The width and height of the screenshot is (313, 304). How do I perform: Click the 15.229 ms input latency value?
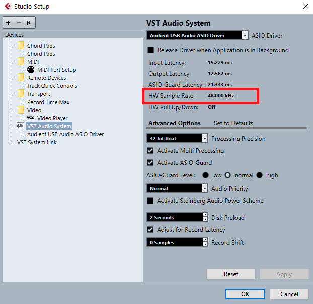coord(220,63)
